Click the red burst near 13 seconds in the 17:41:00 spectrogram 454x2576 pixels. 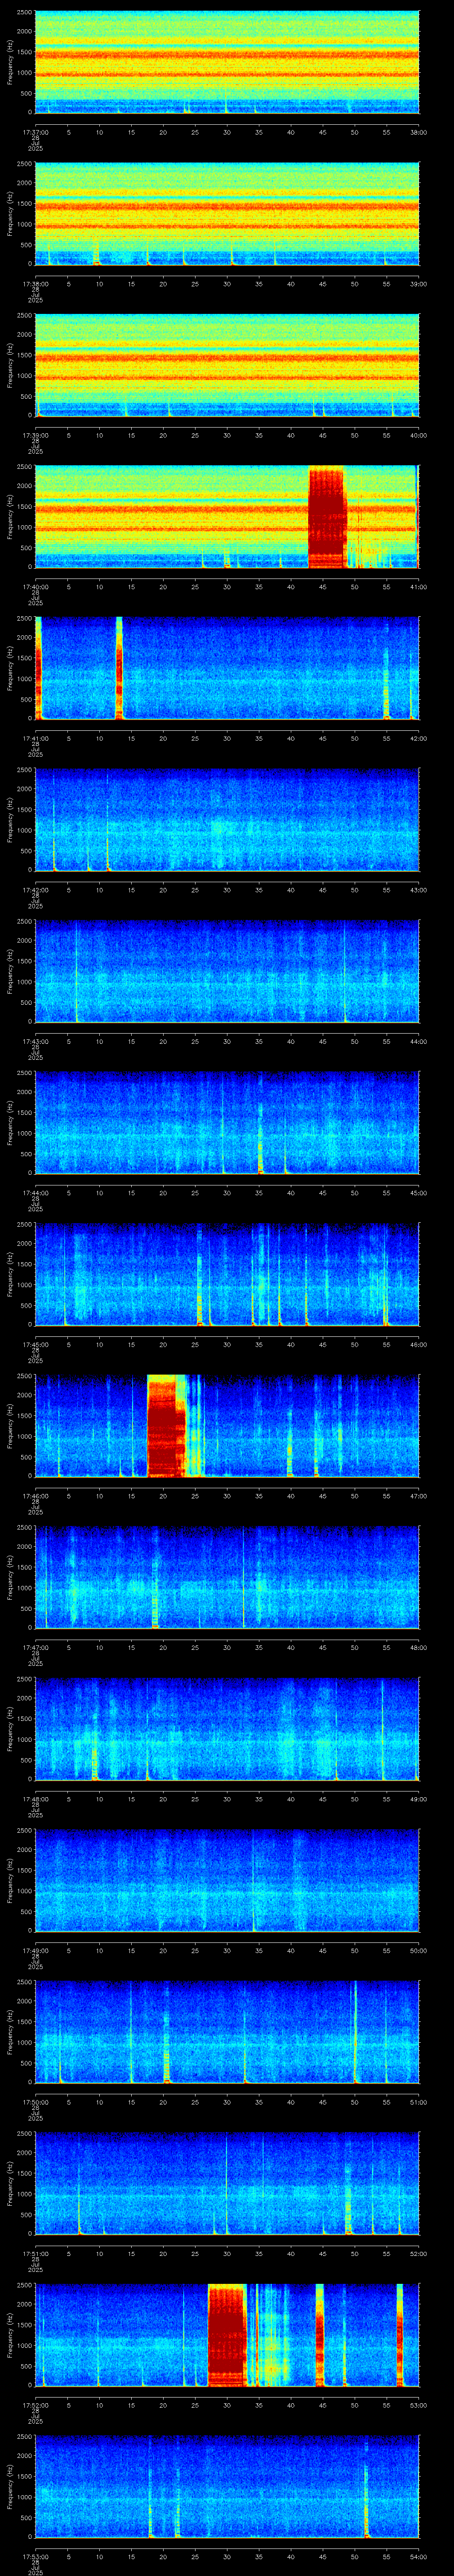(x=119, y=668)
